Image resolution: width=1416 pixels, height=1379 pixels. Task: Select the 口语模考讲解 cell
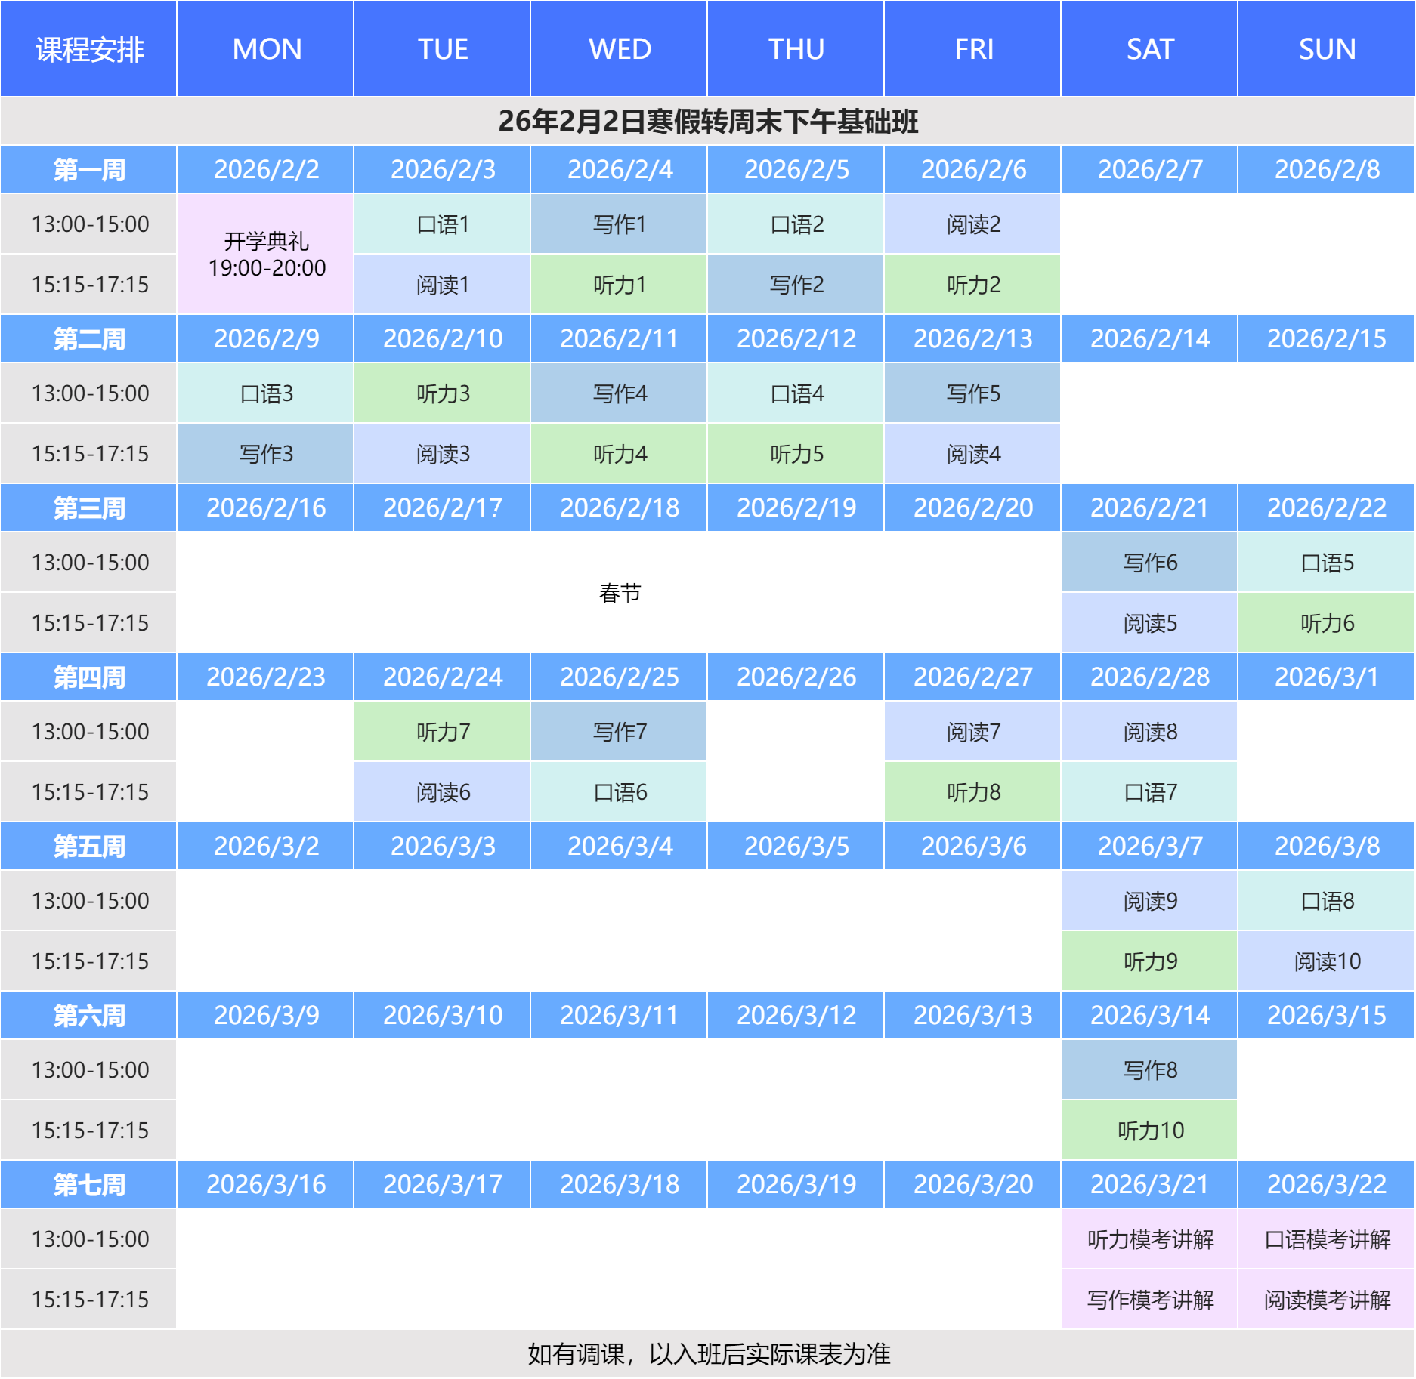pos(1326,1239)
